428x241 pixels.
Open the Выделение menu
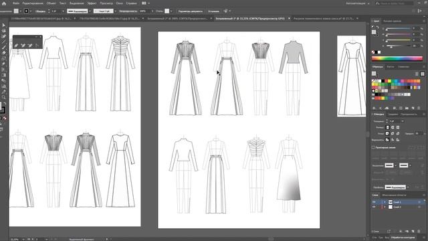coord(76,3)
